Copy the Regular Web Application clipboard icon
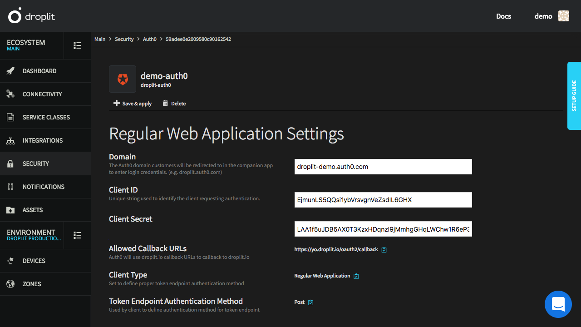Image resolution: width=581 pixels, height=327 pixels. (356, 276)
